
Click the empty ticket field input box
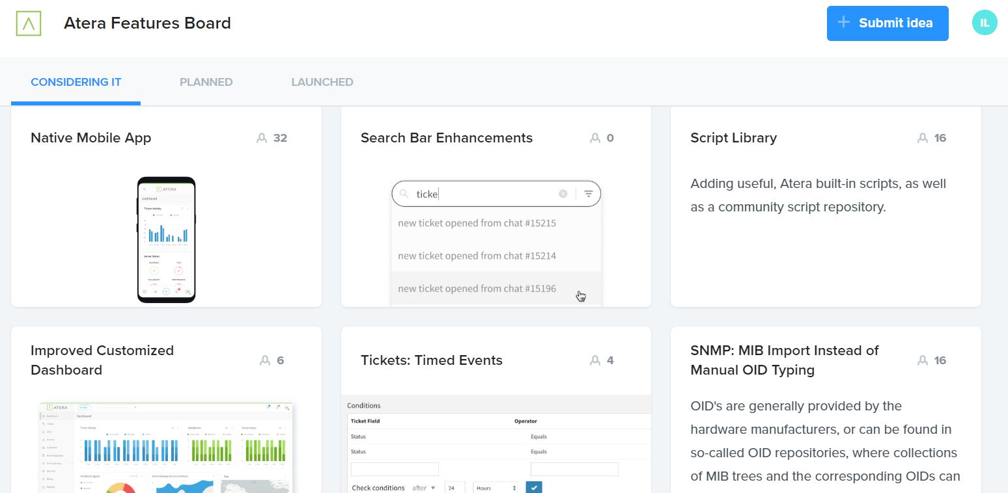(395, 469)
